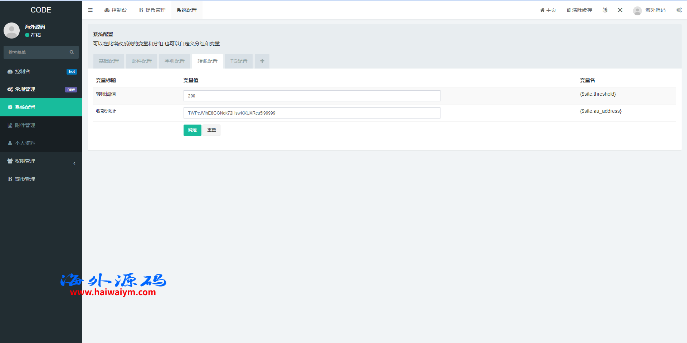Toggle the sidebar hamburger menu icon
Viewport: 687px width, 343px height.
click(90, 10)
